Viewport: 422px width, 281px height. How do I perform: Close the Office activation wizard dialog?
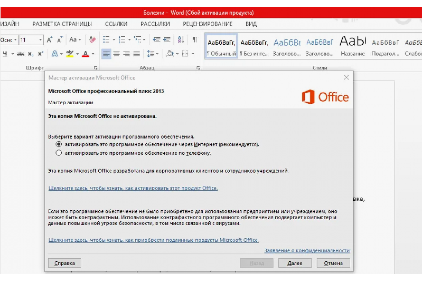pyautogui.click(x=346, y=77)
